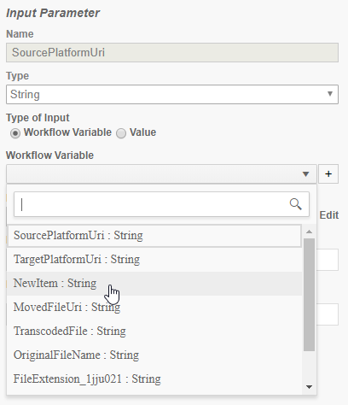
Task: Choose OriginalFileName : String option
Action: click(x=154, y=355)
